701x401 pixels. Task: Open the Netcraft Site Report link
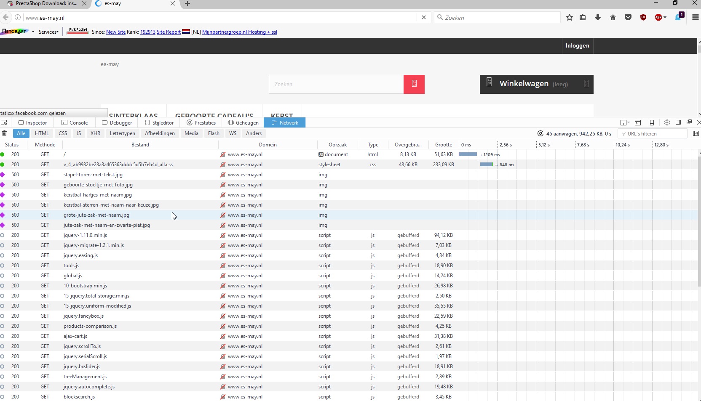point(169,32)
